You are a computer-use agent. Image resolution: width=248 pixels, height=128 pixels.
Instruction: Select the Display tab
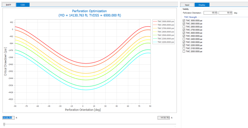pyautogui.click(x=202, y=5)
